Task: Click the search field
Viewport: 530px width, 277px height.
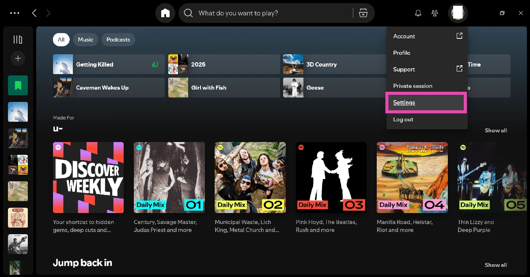Action: (269, 13)
